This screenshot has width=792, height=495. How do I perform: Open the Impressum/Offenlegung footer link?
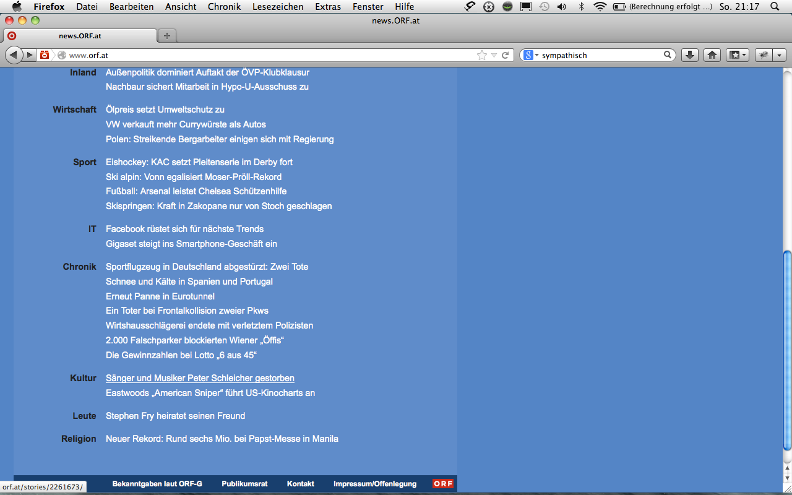click(x=375, y=484)
